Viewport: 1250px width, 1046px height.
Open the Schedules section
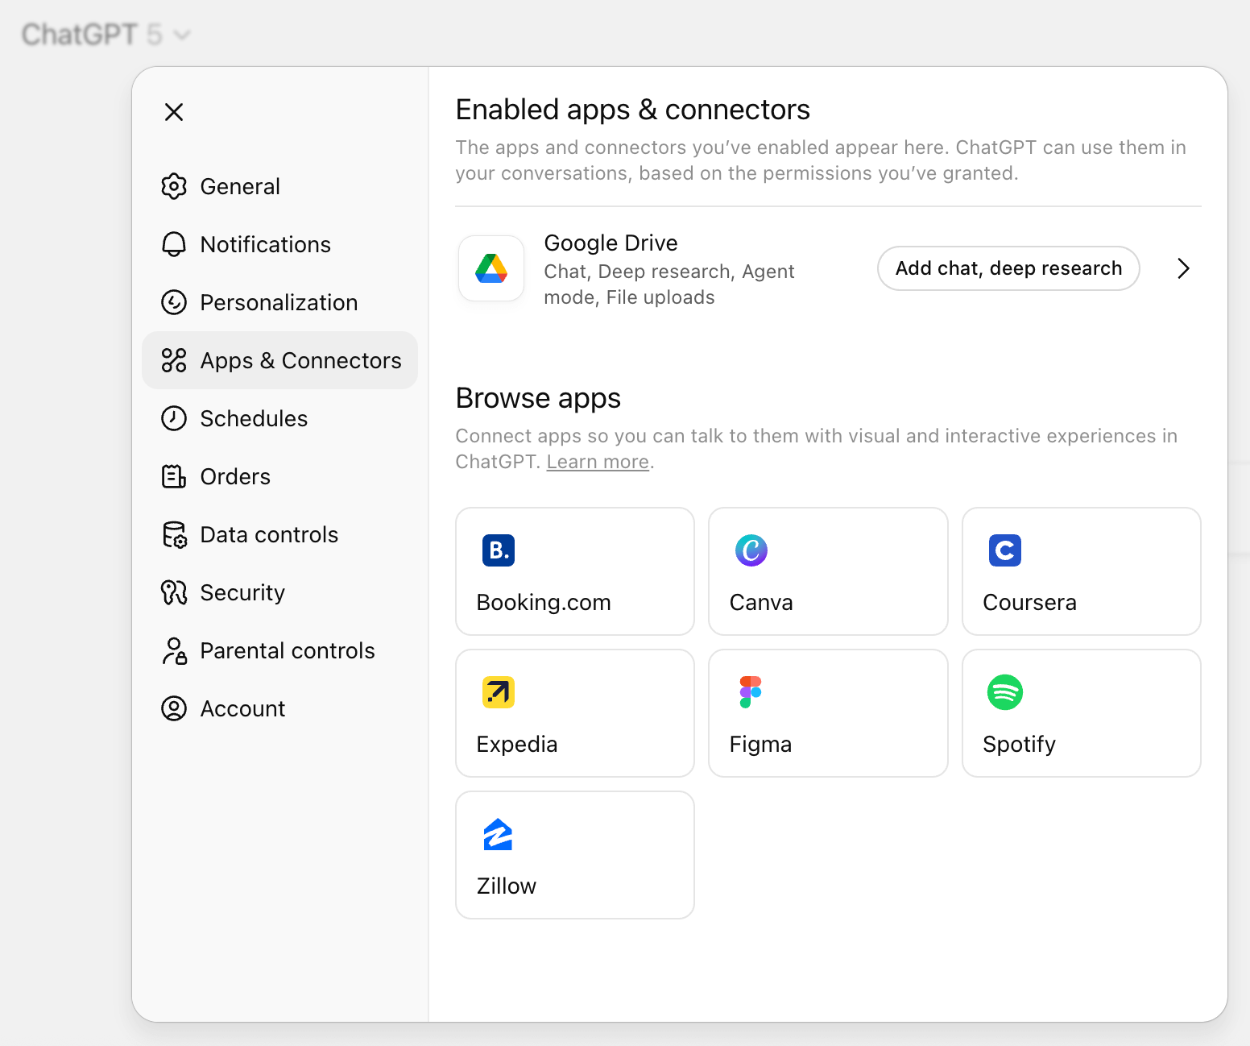coord(253,418)
